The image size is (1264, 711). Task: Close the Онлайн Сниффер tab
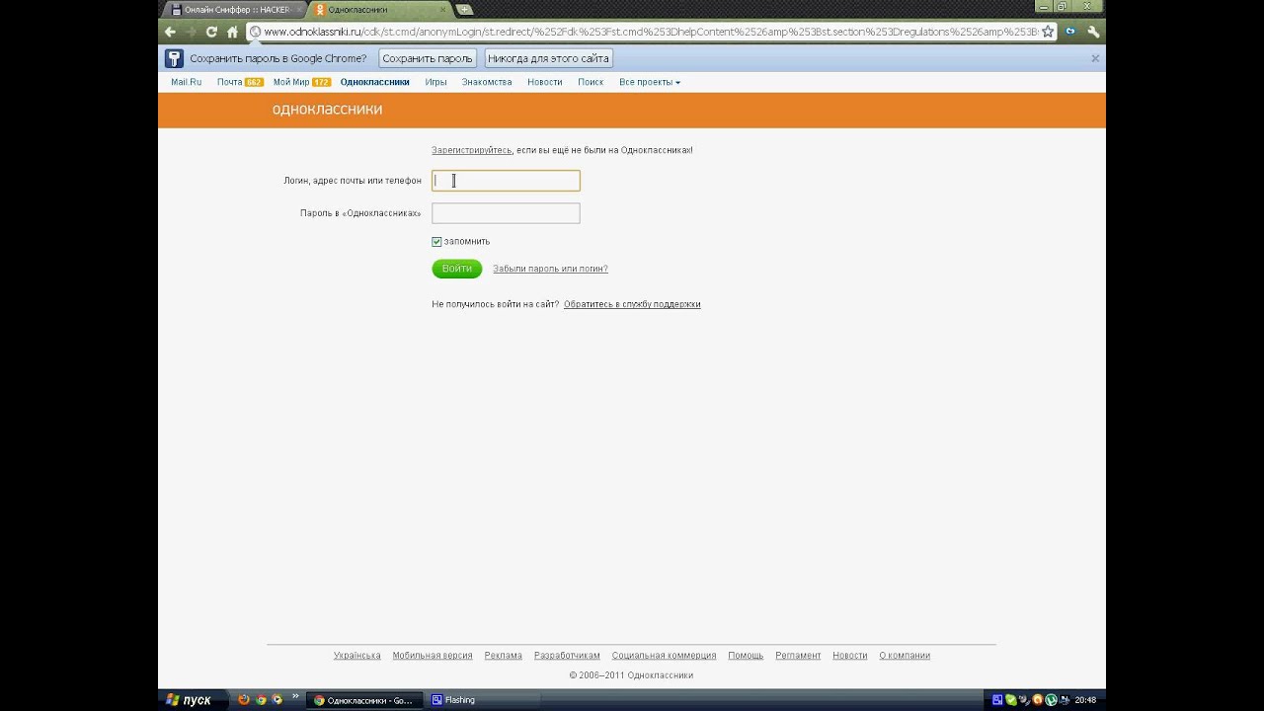(x=300, y=10)
